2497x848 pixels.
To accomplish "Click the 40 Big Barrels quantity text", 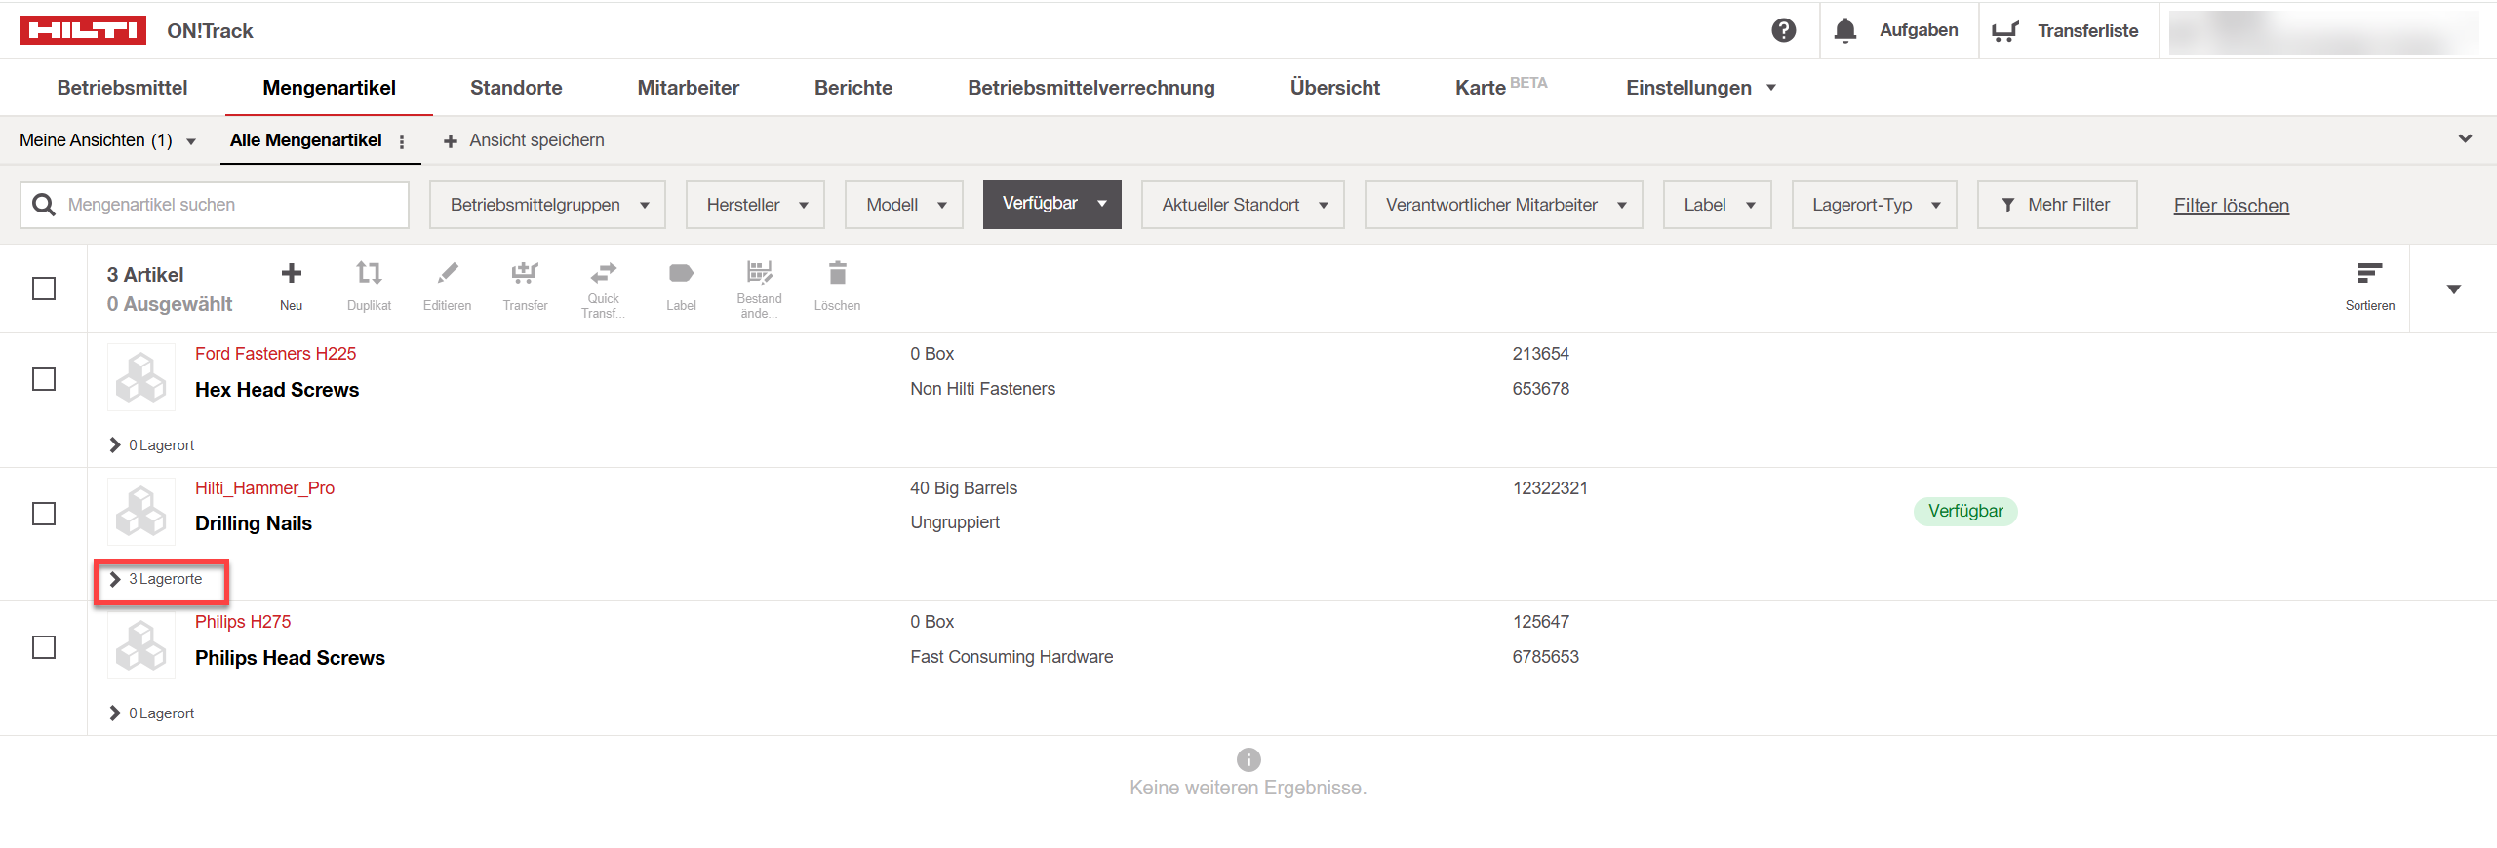I will click(x=964, y=488).
